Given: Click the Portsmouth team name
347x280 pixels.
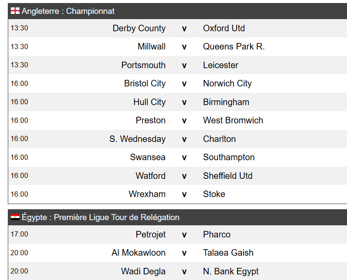Looking at the screenshot, I should 143,65.
